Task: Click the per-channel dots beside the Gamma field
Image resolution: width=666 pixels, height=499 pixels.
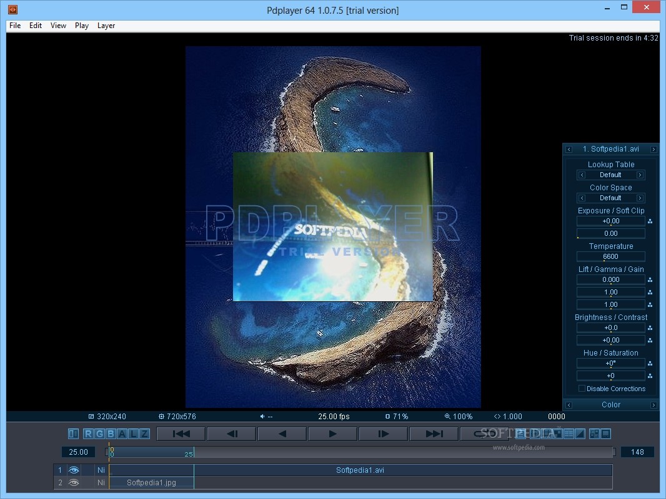Action: (650, 292)
